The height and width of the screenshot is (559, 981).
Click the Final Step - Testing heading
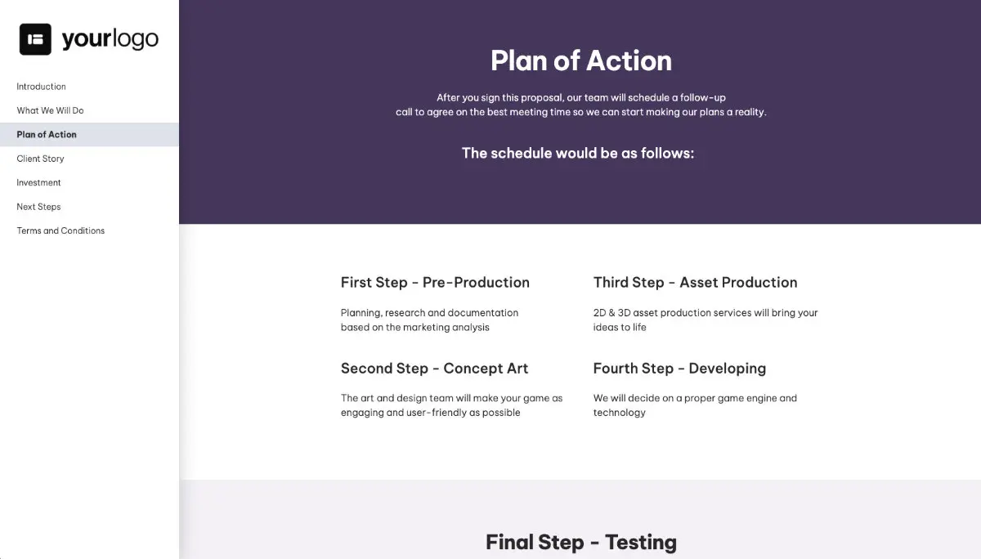point(581,541)
